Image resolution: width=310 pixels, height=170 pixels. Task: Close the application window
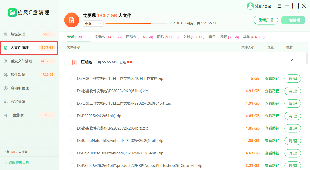point(304,6)
